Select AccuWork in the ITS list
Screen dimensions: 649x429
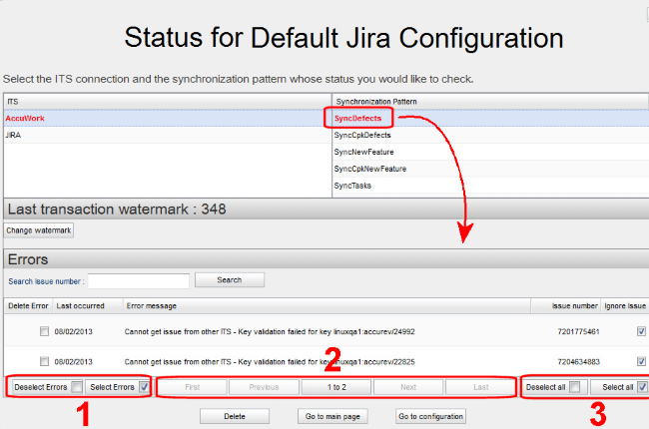pos(25,119)
